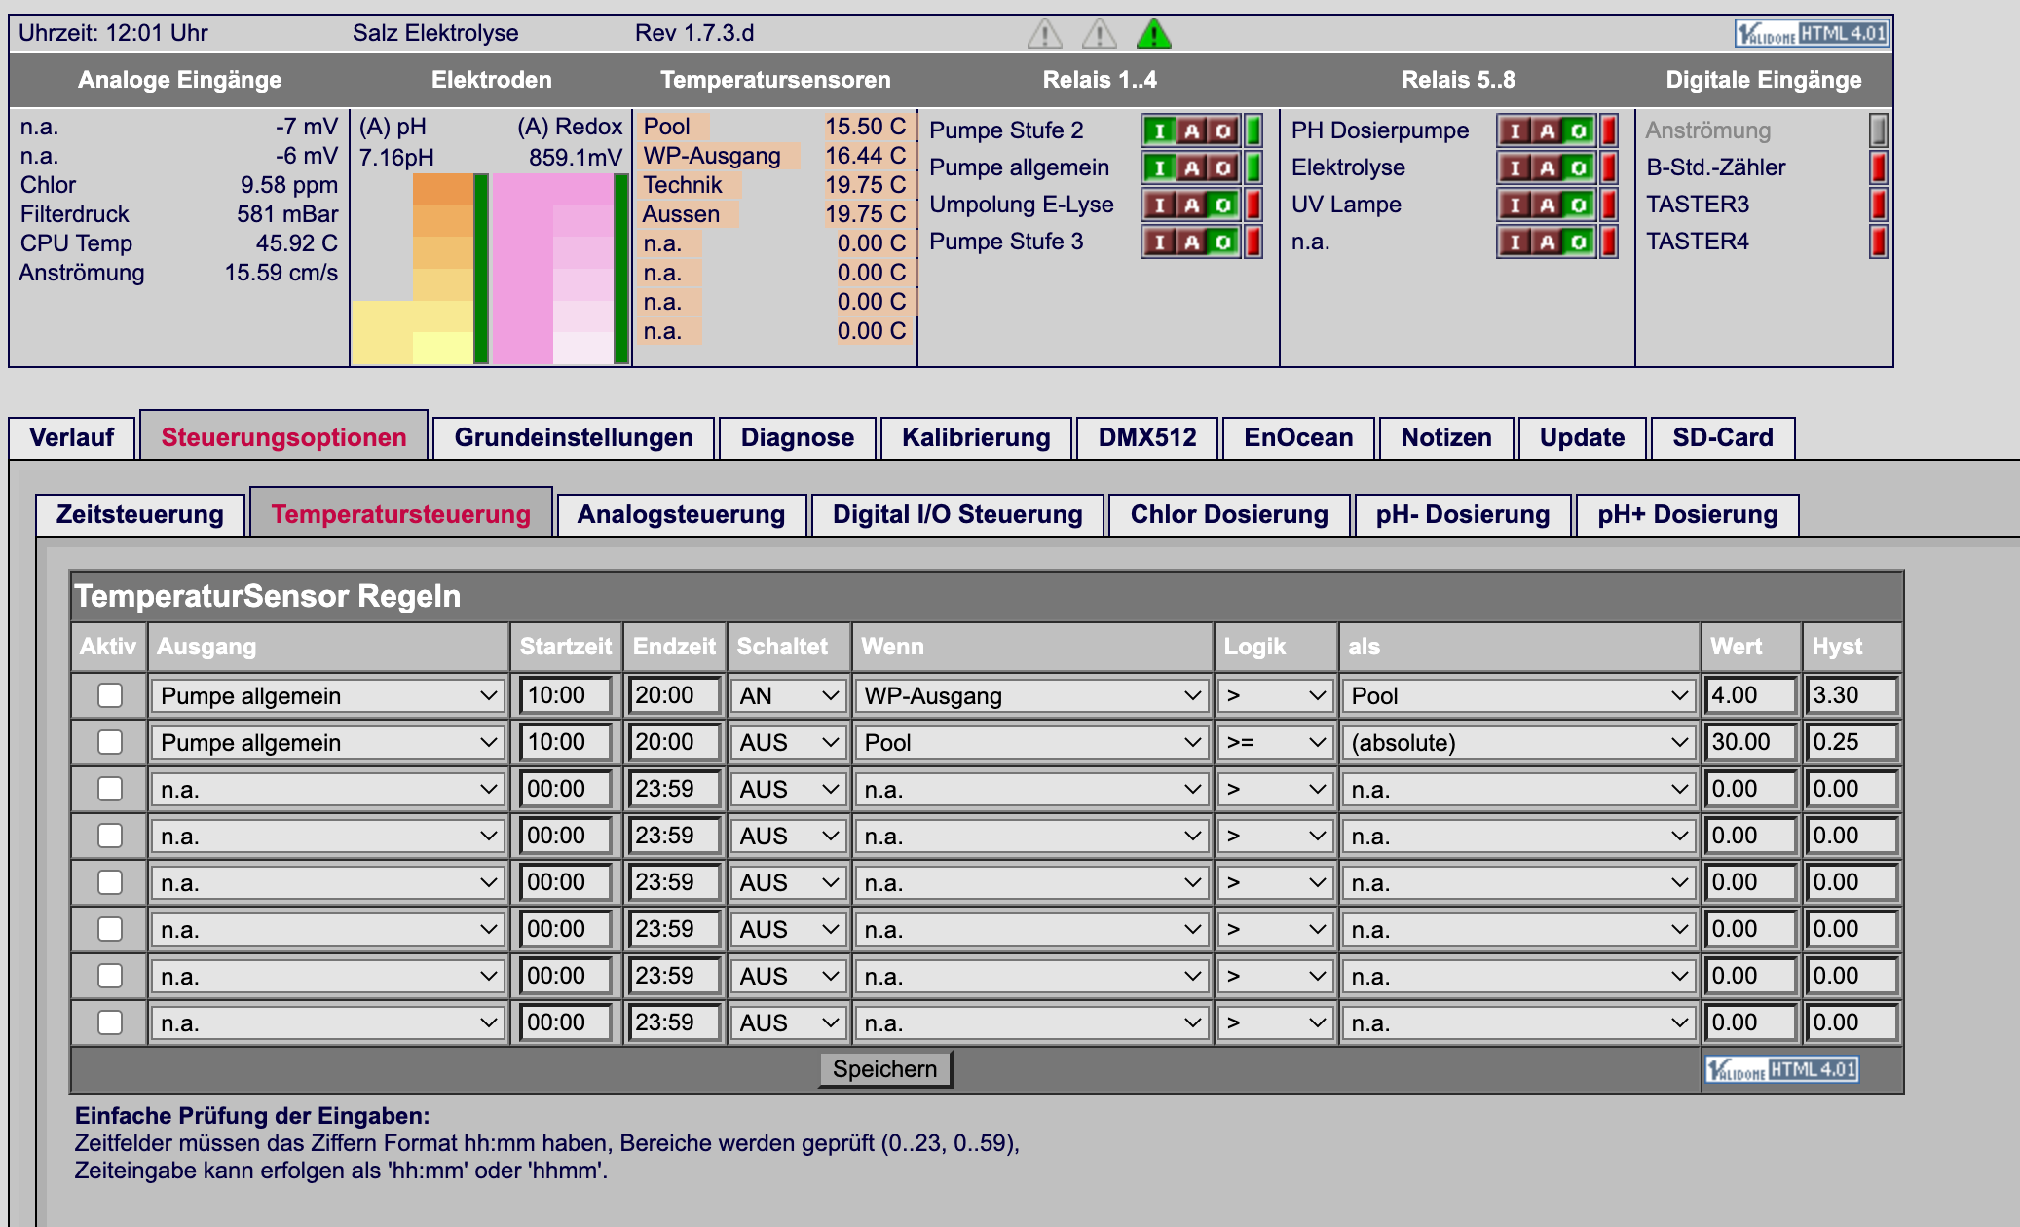Tick the Aktiv checkbox in rule row three

[x=110, y=789]
